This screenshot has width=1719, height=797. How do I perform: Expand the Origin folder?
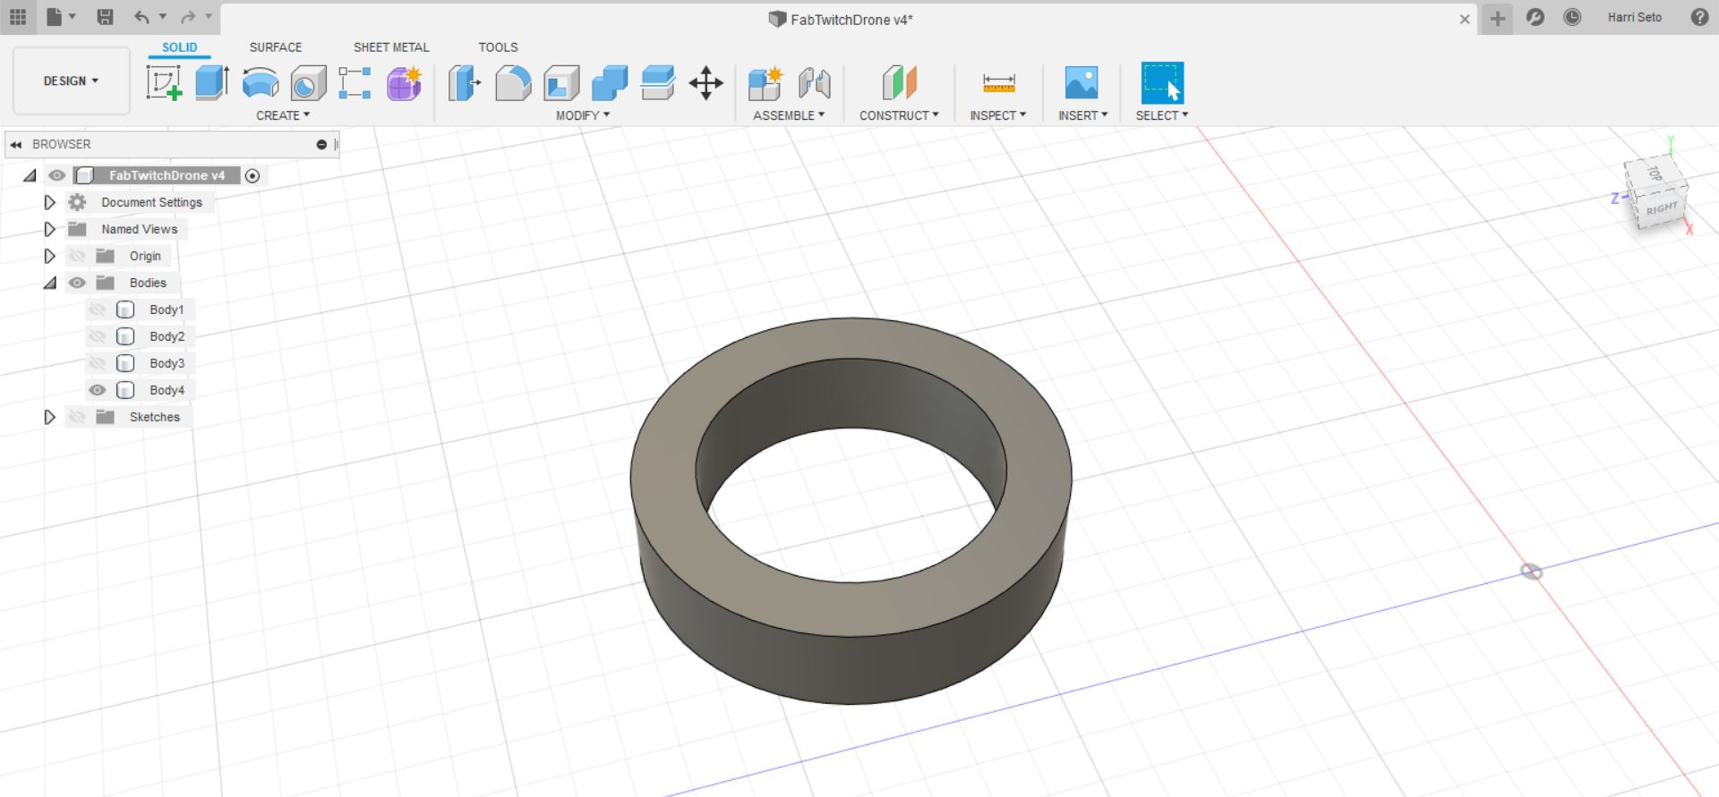pos(50,256)
